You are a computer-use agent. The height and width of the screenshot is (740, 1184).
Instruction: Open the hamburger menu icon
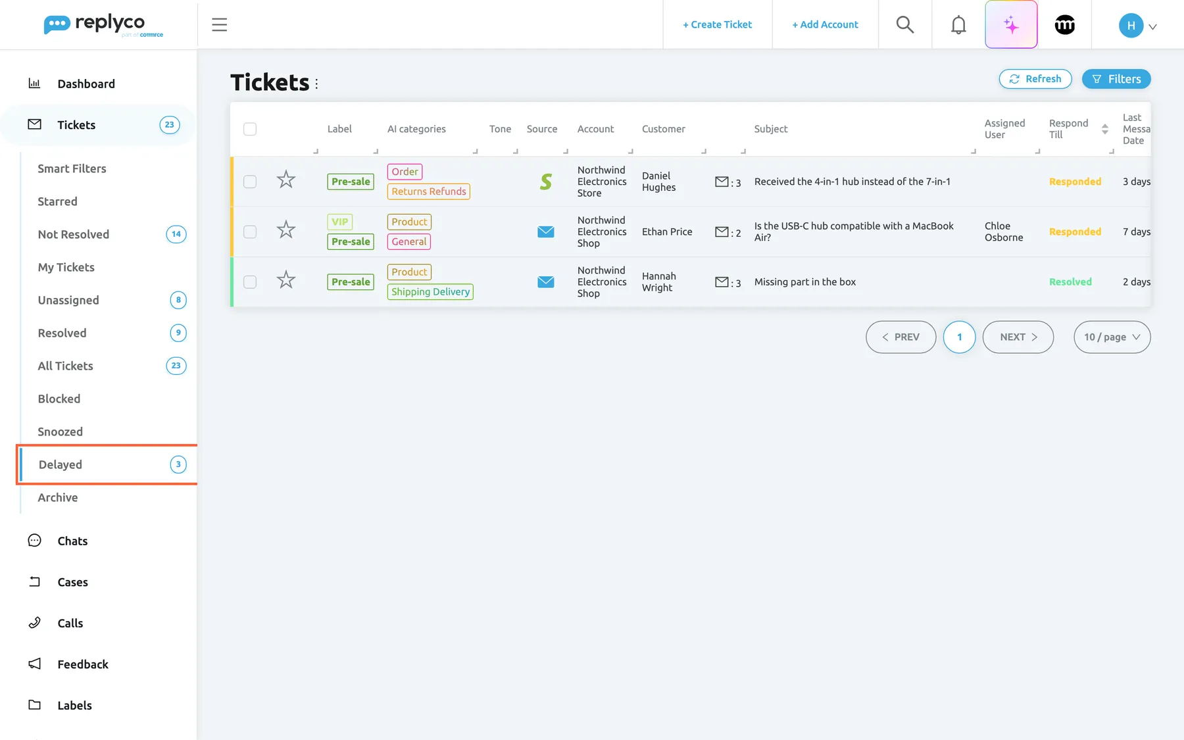pyautogui.click(x=219, y=25)
